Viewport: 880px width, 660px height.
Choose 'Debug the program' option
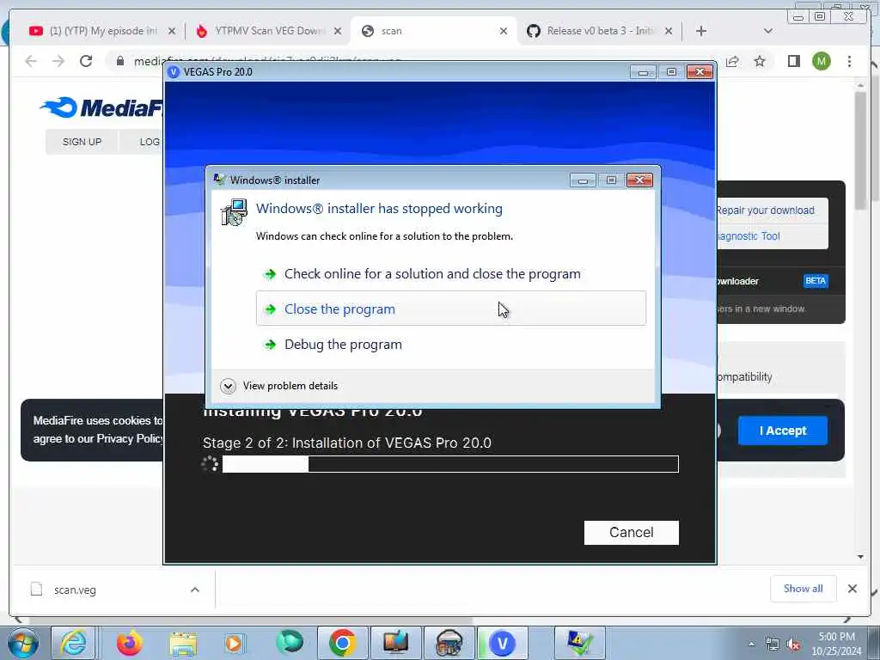pyautogui.click(x=343, y=344)
